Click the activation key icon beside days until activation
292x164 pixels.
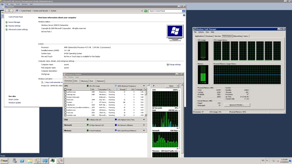42,82
